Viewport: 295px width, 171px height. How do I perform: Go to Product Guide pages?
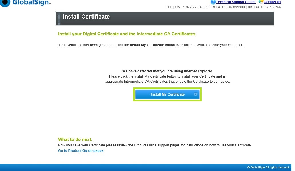pyautogui.click(x=81, y=150)
